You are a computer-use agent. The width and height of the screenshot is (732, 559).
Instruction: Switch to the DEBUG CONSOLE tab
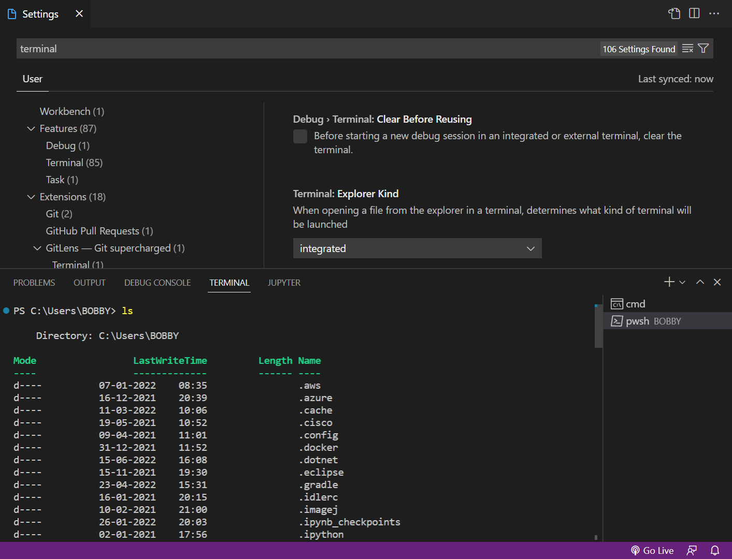pyautogui.click(x=157, y=283)
